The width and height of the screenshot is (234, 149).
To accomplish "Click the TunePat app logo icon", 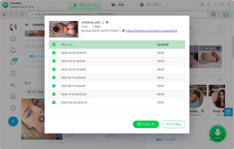I will click(6, 5).
